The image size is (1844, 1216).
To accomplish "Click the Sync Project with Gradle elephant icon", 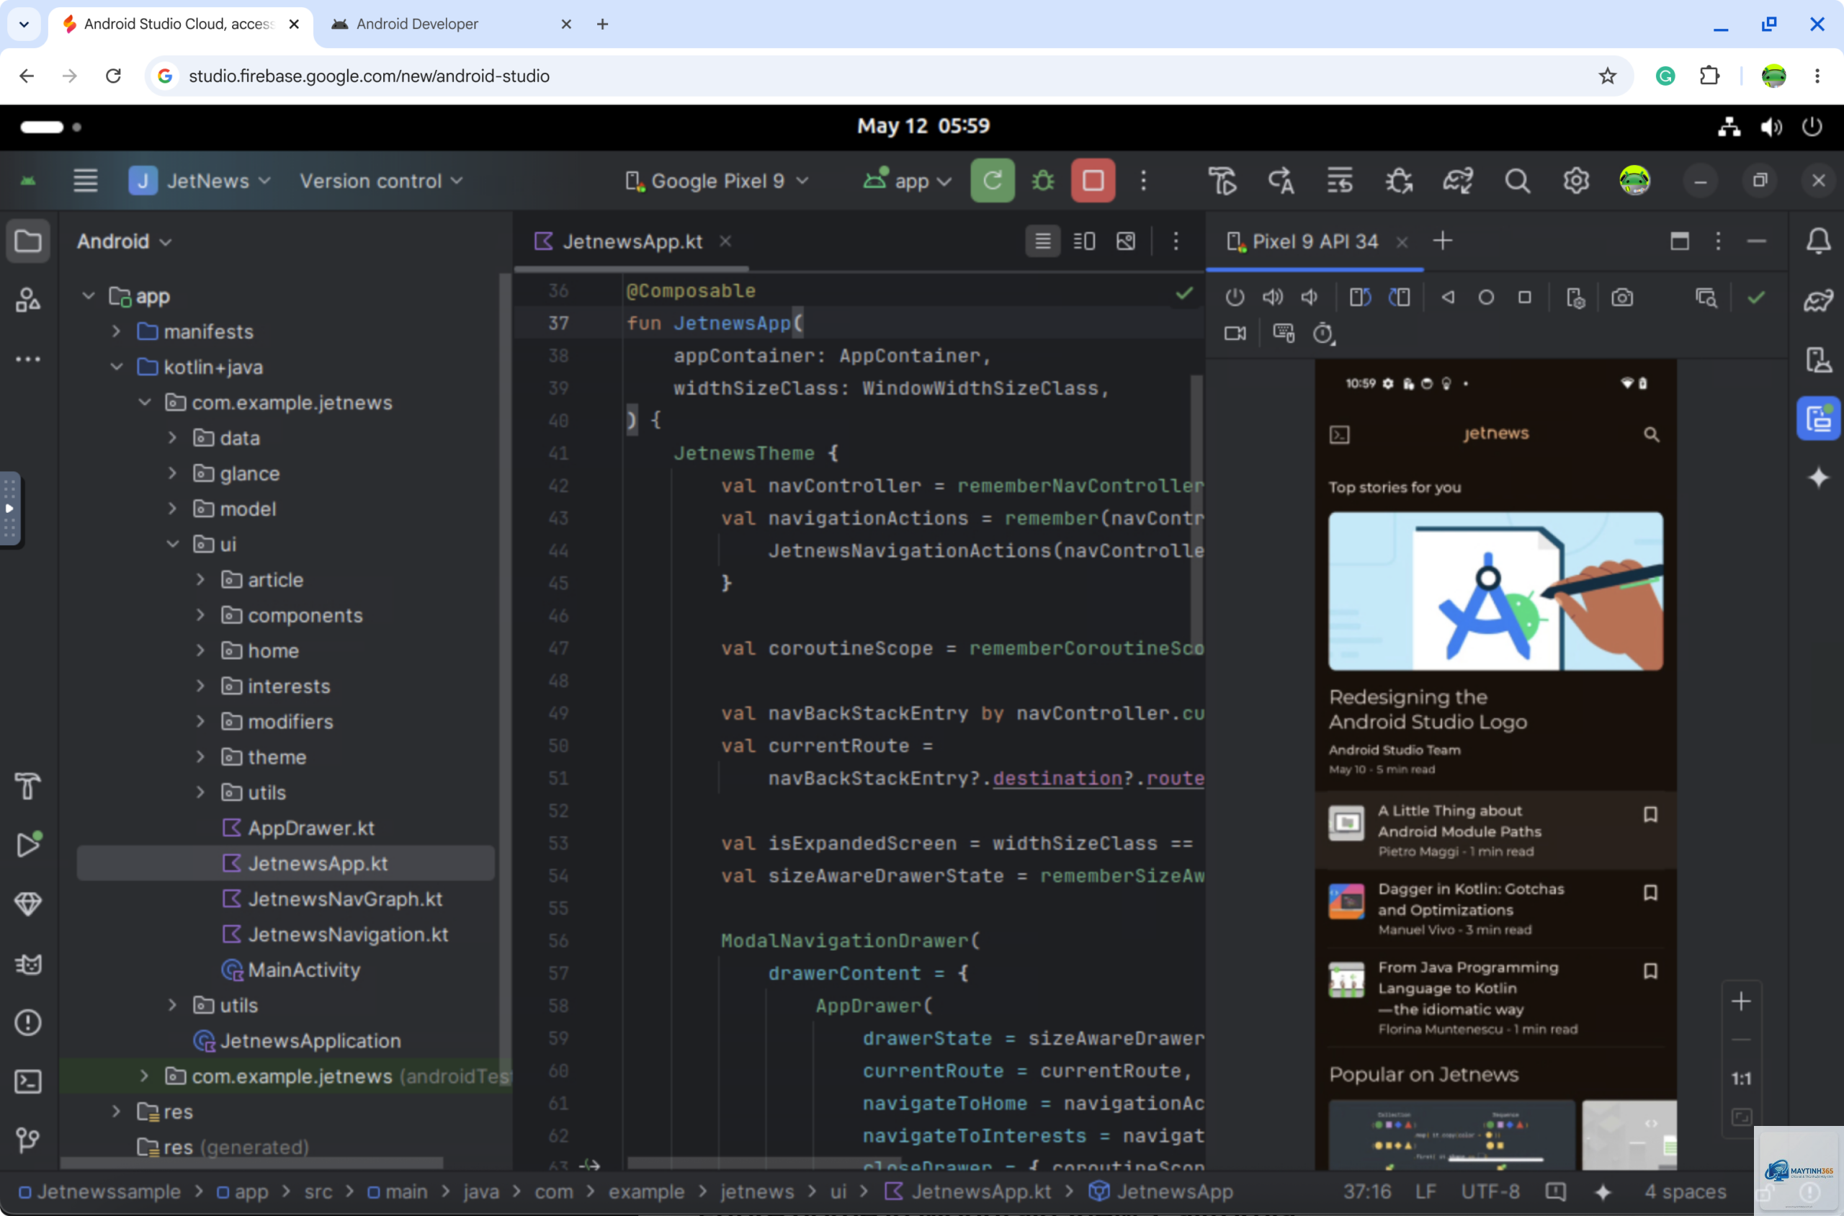I will (x=1457, y=181).
